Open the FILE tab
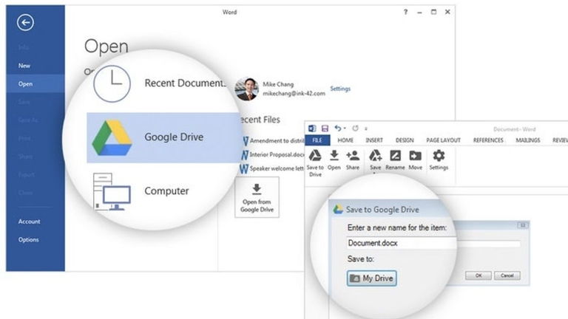The image size is (568, 319). click(317, 140)
